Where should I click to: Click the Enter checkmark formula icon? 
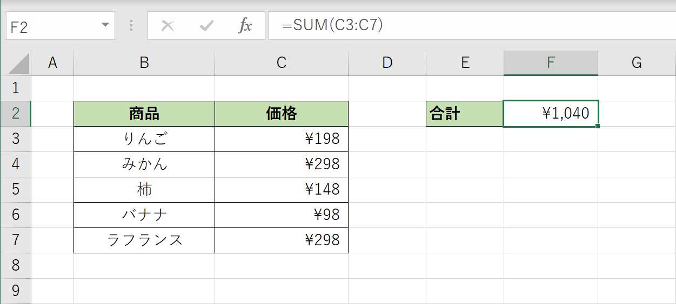206,26
